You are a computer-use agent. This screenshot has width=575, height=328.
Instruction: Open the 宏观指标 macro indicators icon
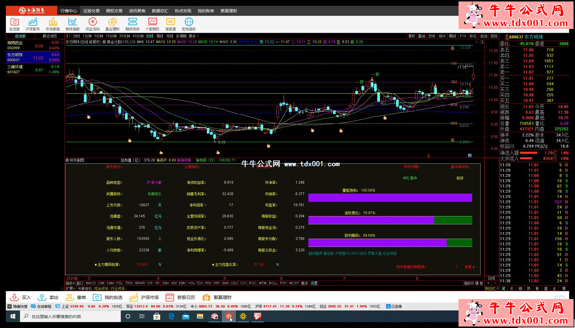[189, 24]
